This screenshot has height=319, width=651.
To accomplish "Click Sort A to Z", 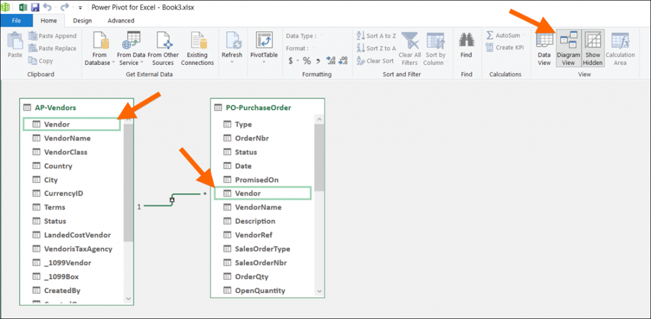I will (x=376, y=36).
